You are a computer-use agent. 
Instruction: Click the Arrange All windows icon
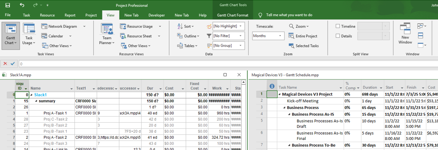tap(421, 36)
